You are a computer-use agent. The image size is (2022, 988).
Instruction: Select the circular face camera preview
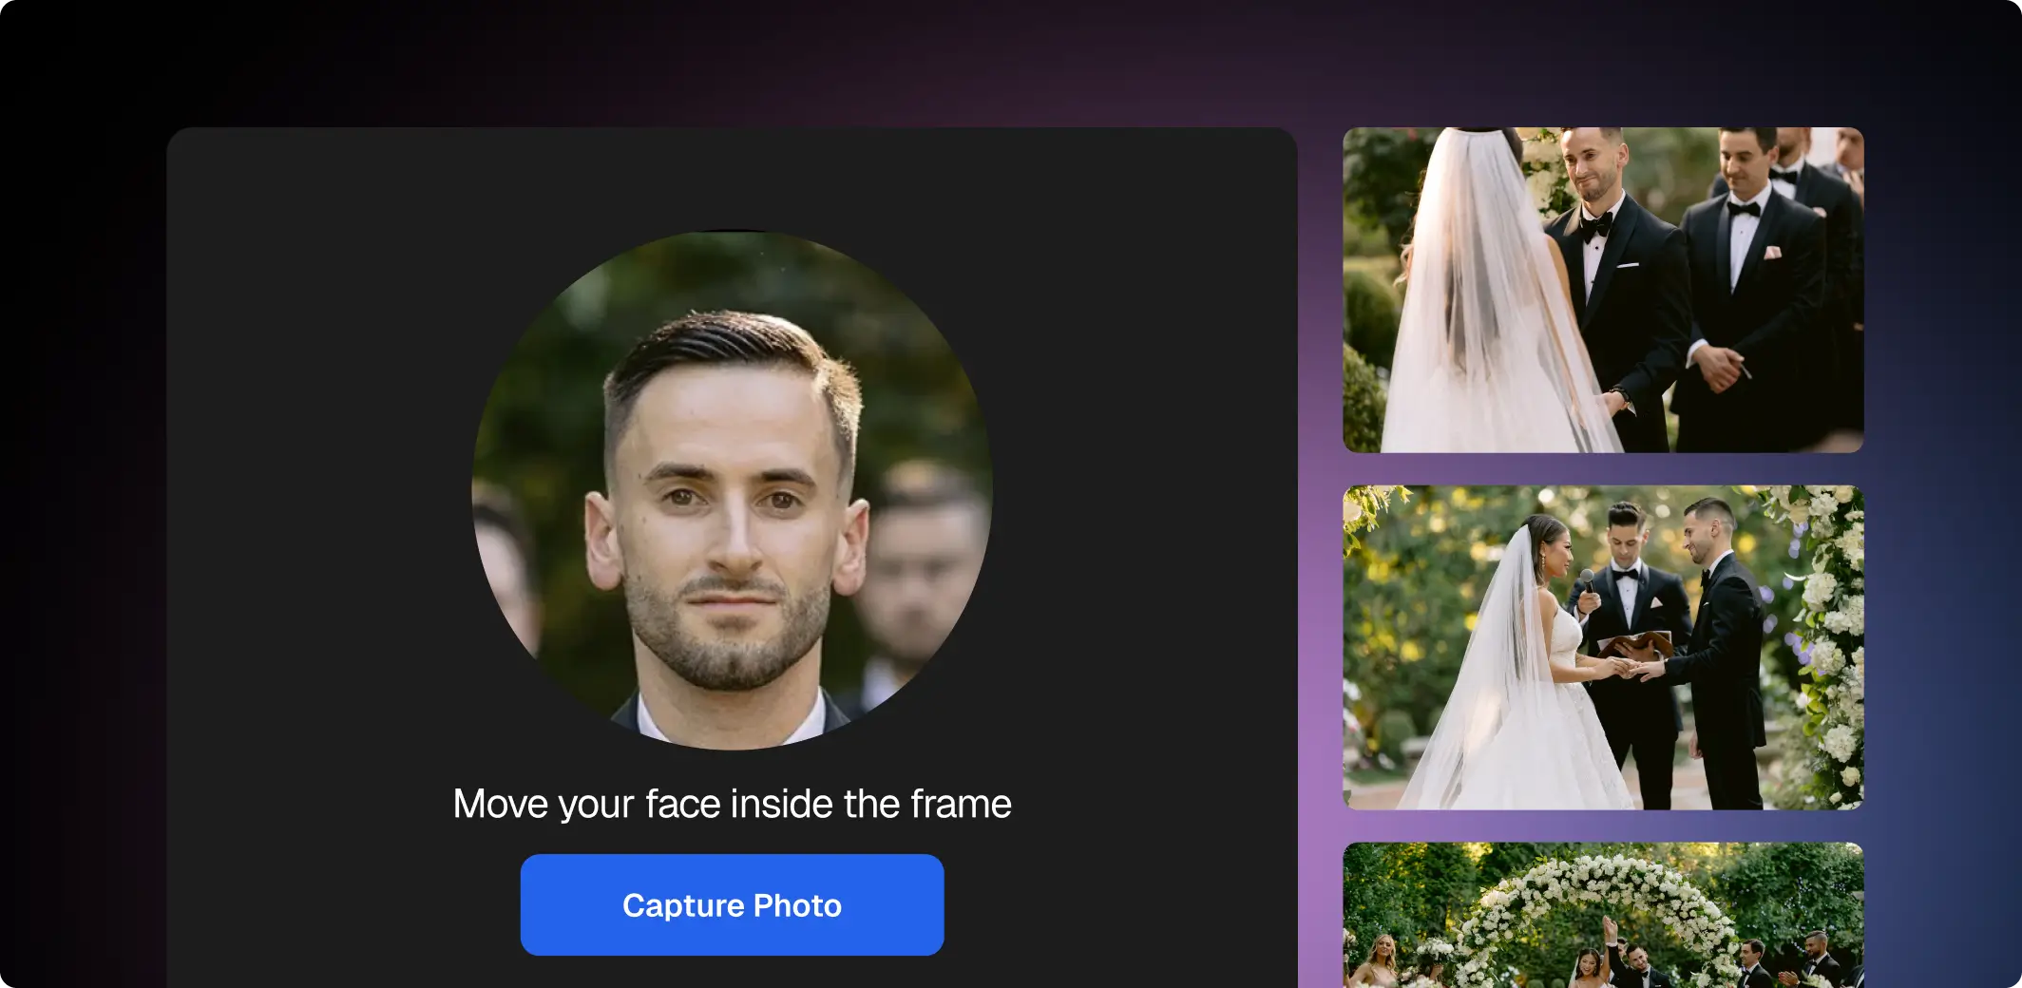point(732,490)
